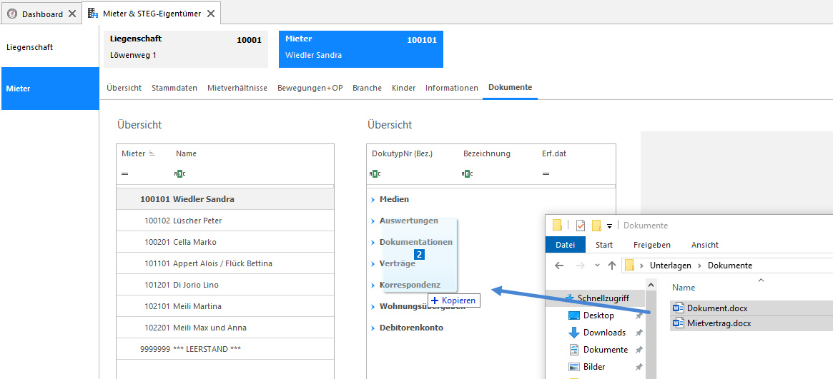
Task: Select tenant row 100101 Wiedler Sandra
Action: point(225,199)
